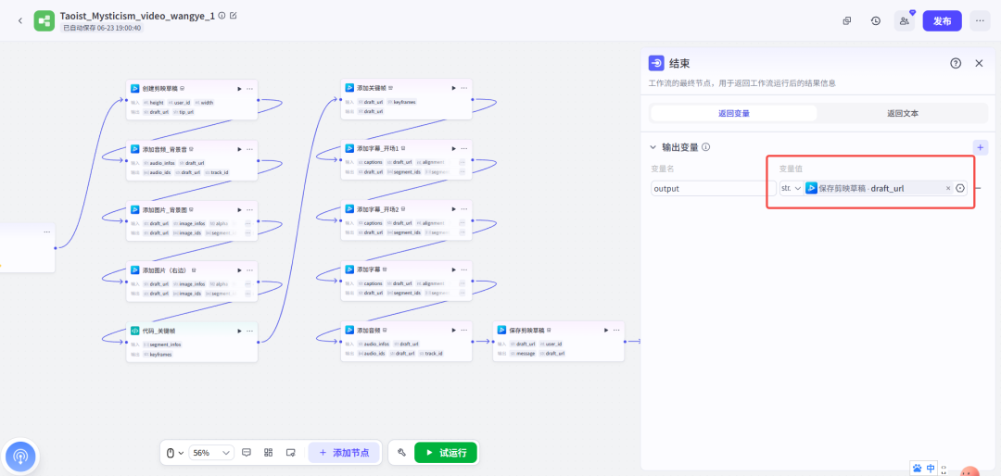This screenshot has width=1001, height=476.
Task: Click the duplicate workflow icon in header
Action: 847,20
